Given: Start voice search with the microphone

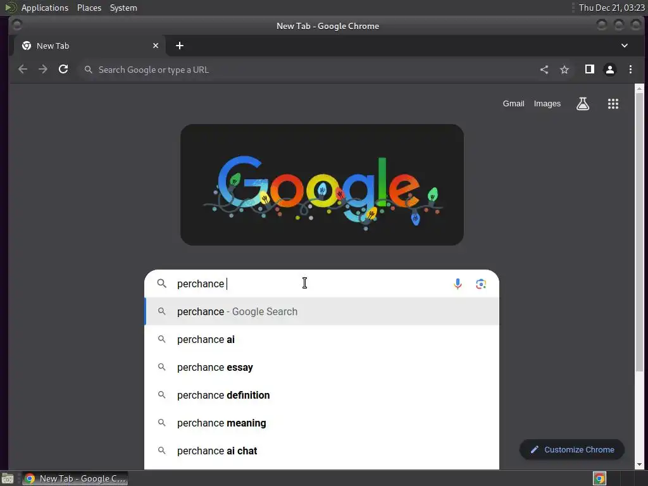Looking at the screenshot, I should 458,284.
